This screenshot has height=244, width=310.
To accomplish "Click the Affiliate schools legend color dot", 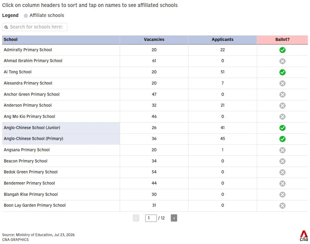I will coord(26,15).
